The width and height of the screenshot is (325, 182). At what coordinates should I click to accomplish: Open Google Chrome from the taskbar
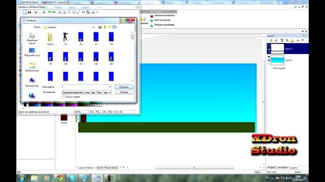tap(60, 178)
